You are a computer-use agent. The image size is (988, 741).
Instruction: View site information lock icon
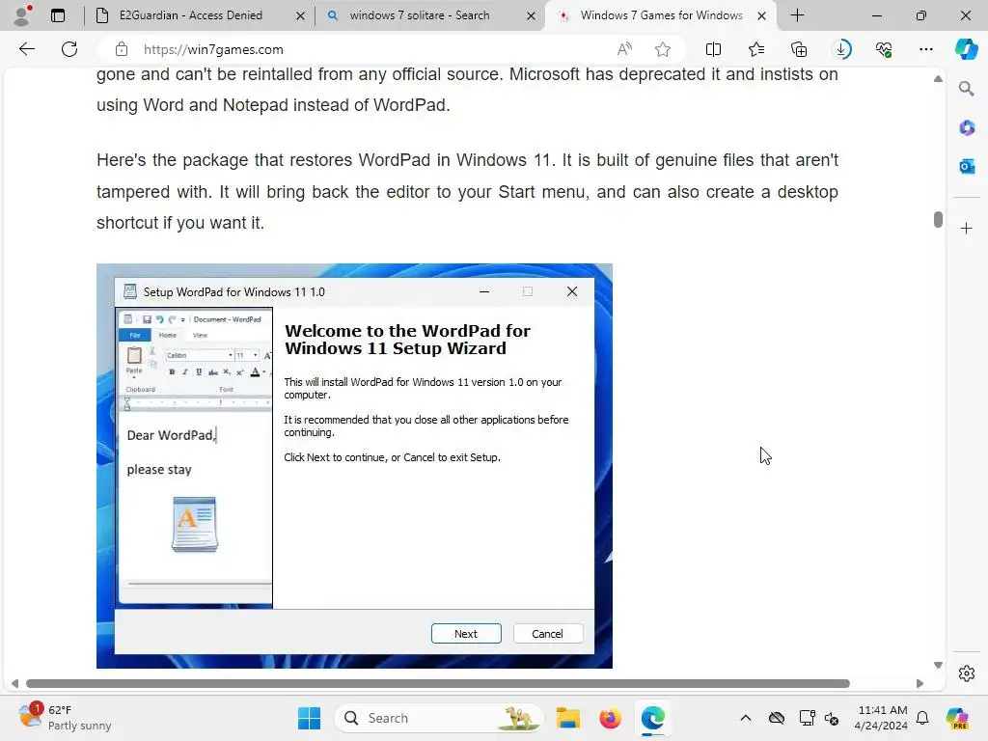(x=122, y=49)
